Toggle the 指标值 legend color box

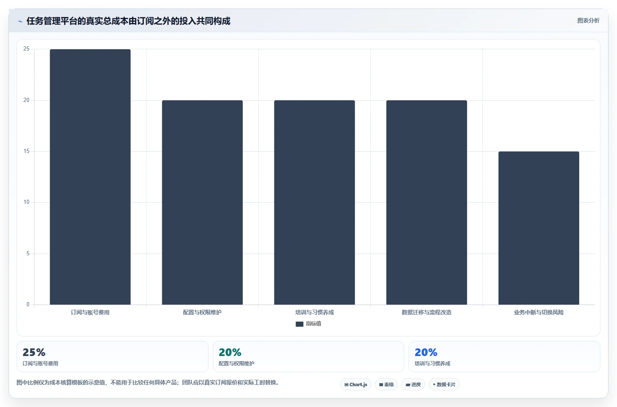coord(299,324)
